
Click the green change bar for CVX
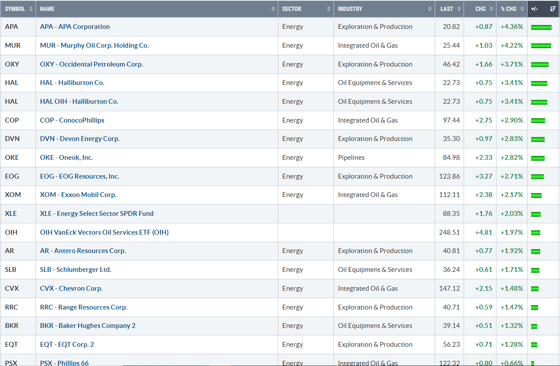(535, 289)
